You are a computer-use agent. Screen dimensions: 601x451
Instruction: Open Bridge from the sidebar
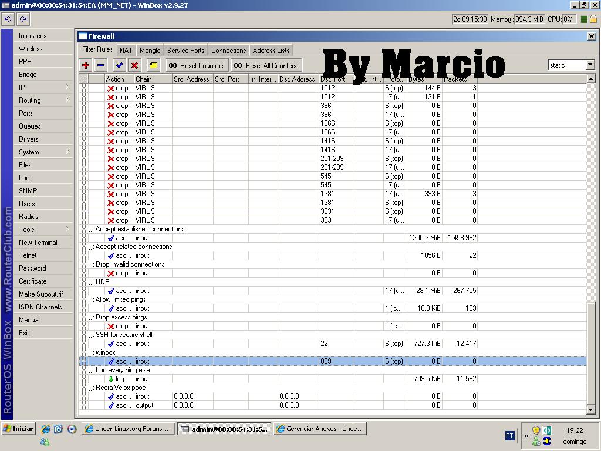[43, 75]
